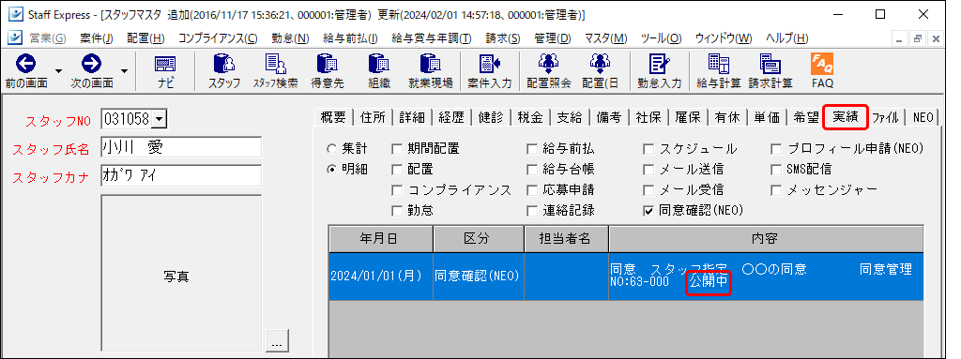Image resolution: width=961 pixels, height=359 pixels.
Task: Switch to the 社保 tab
Action: click(x=648, y=117)
